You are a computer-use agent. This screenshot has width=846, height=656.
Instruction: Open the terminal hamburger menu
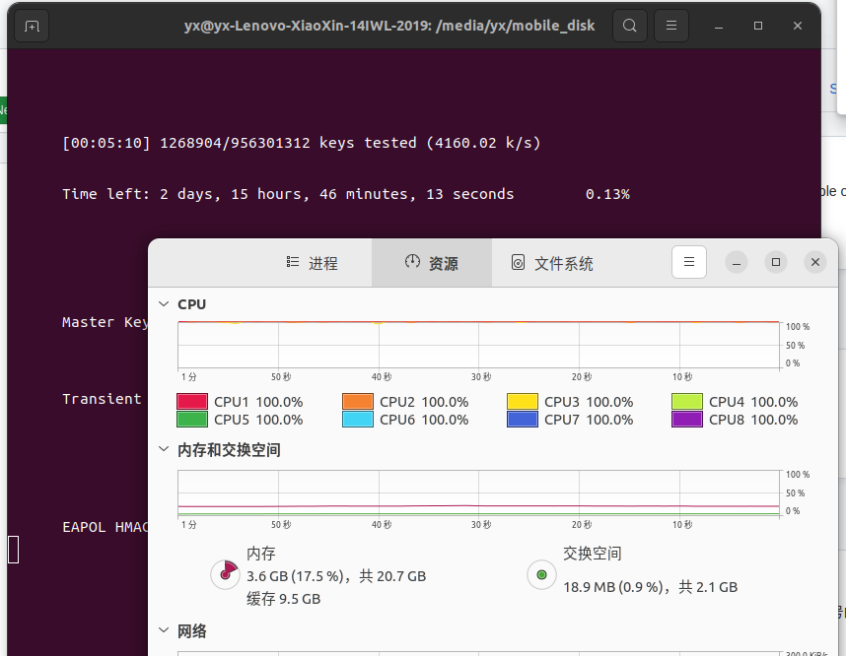point(671,26)
